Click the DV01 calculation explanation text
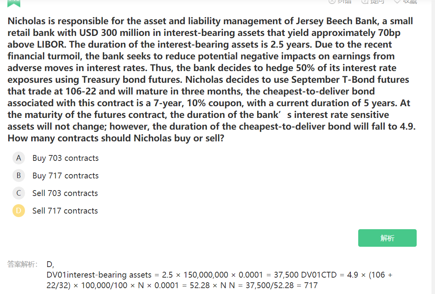This screenshot has height=294, width=435. [218, 280]
